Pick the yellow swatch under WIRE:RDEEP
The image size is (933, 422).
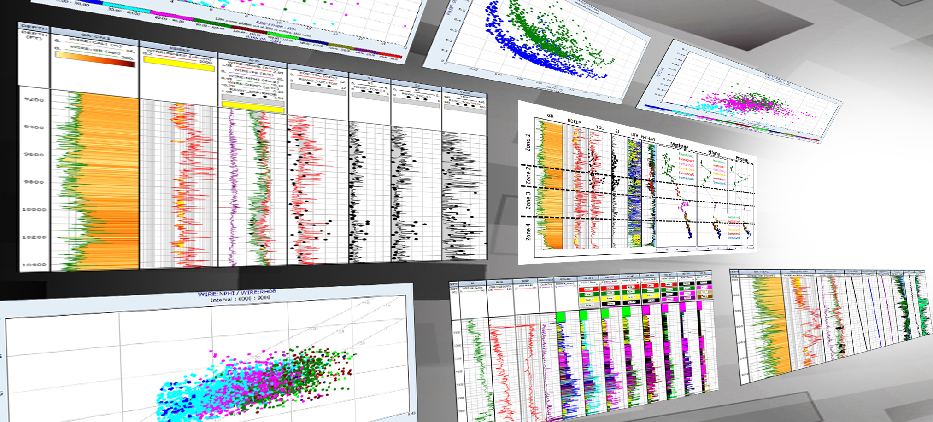coord(179,64)
